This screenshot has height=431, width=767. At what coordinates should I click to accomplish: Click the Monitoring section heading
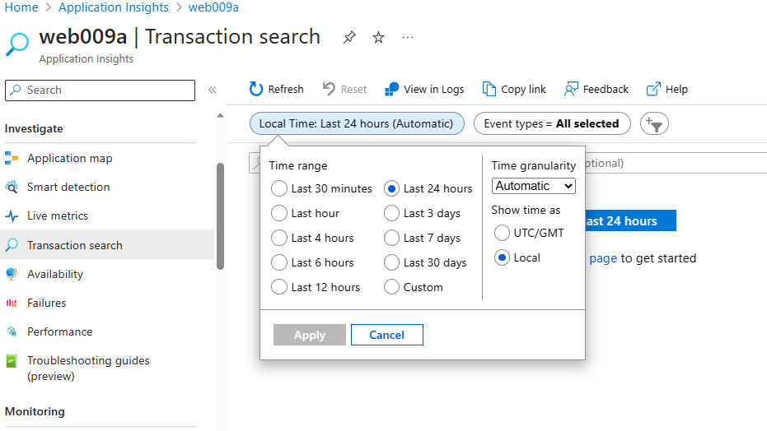coord(35,411)
